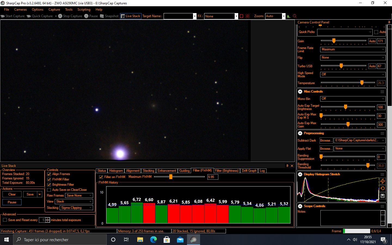Open the Scripting menu
The image size is (392, 245).
pos(84,10)
